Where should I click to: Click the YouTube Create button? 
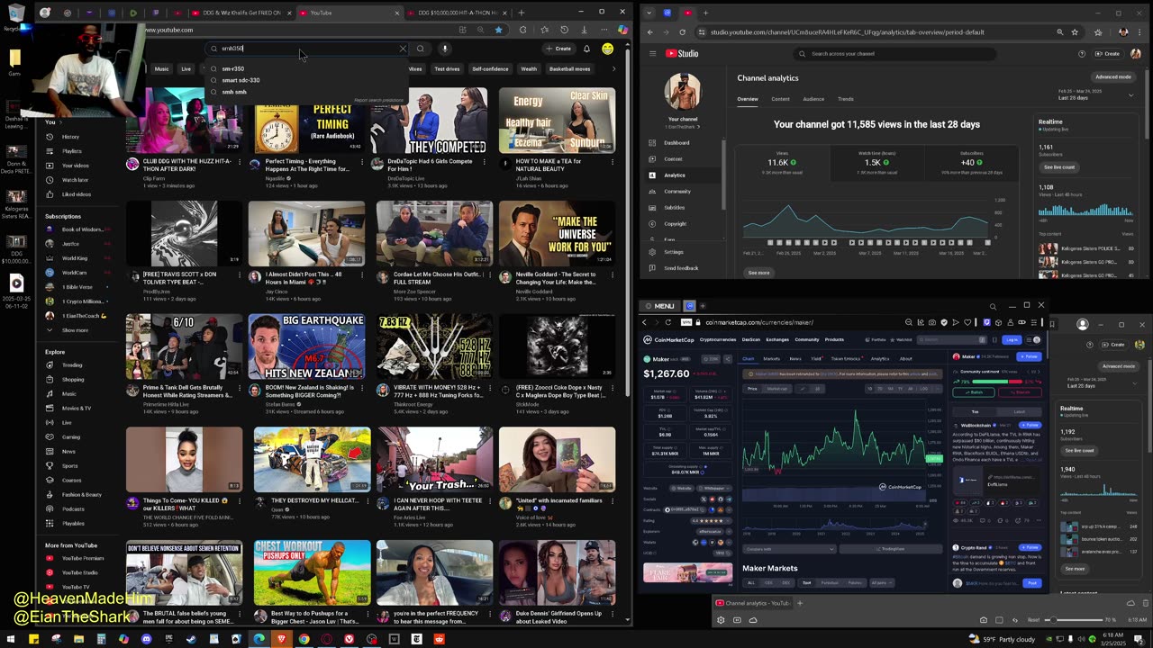[558, 49]
